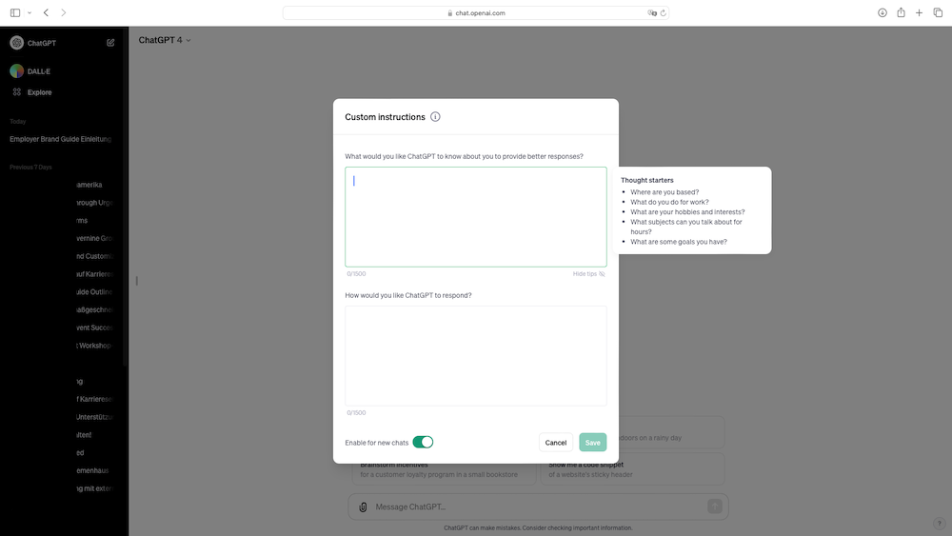Click 'What are some goals you have?' tip

tap(678, 242)
